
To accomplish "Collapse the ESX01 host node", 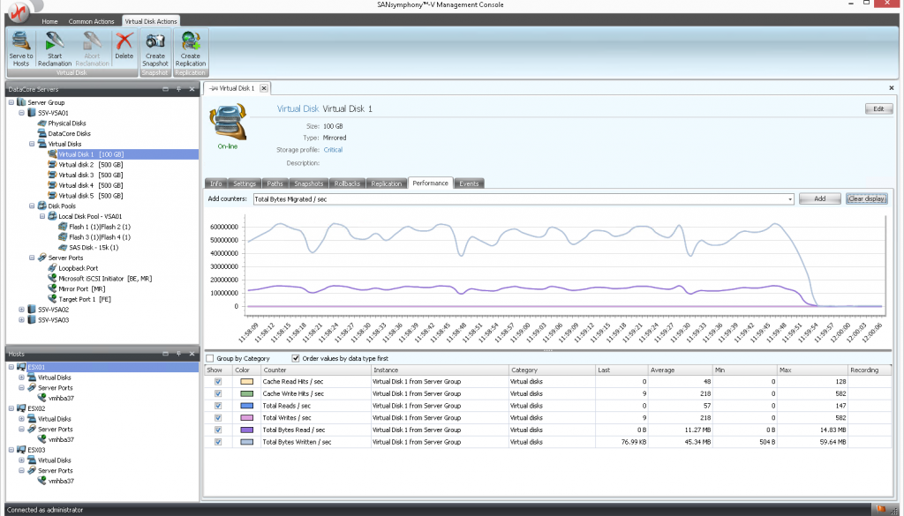I will pos(11,366).
